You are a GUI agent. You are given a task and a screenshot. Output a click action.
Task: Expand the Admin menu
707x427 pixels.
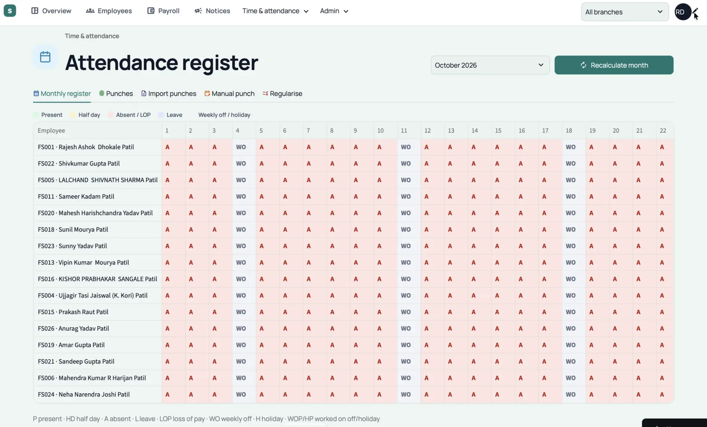click(x=334, y=11)
